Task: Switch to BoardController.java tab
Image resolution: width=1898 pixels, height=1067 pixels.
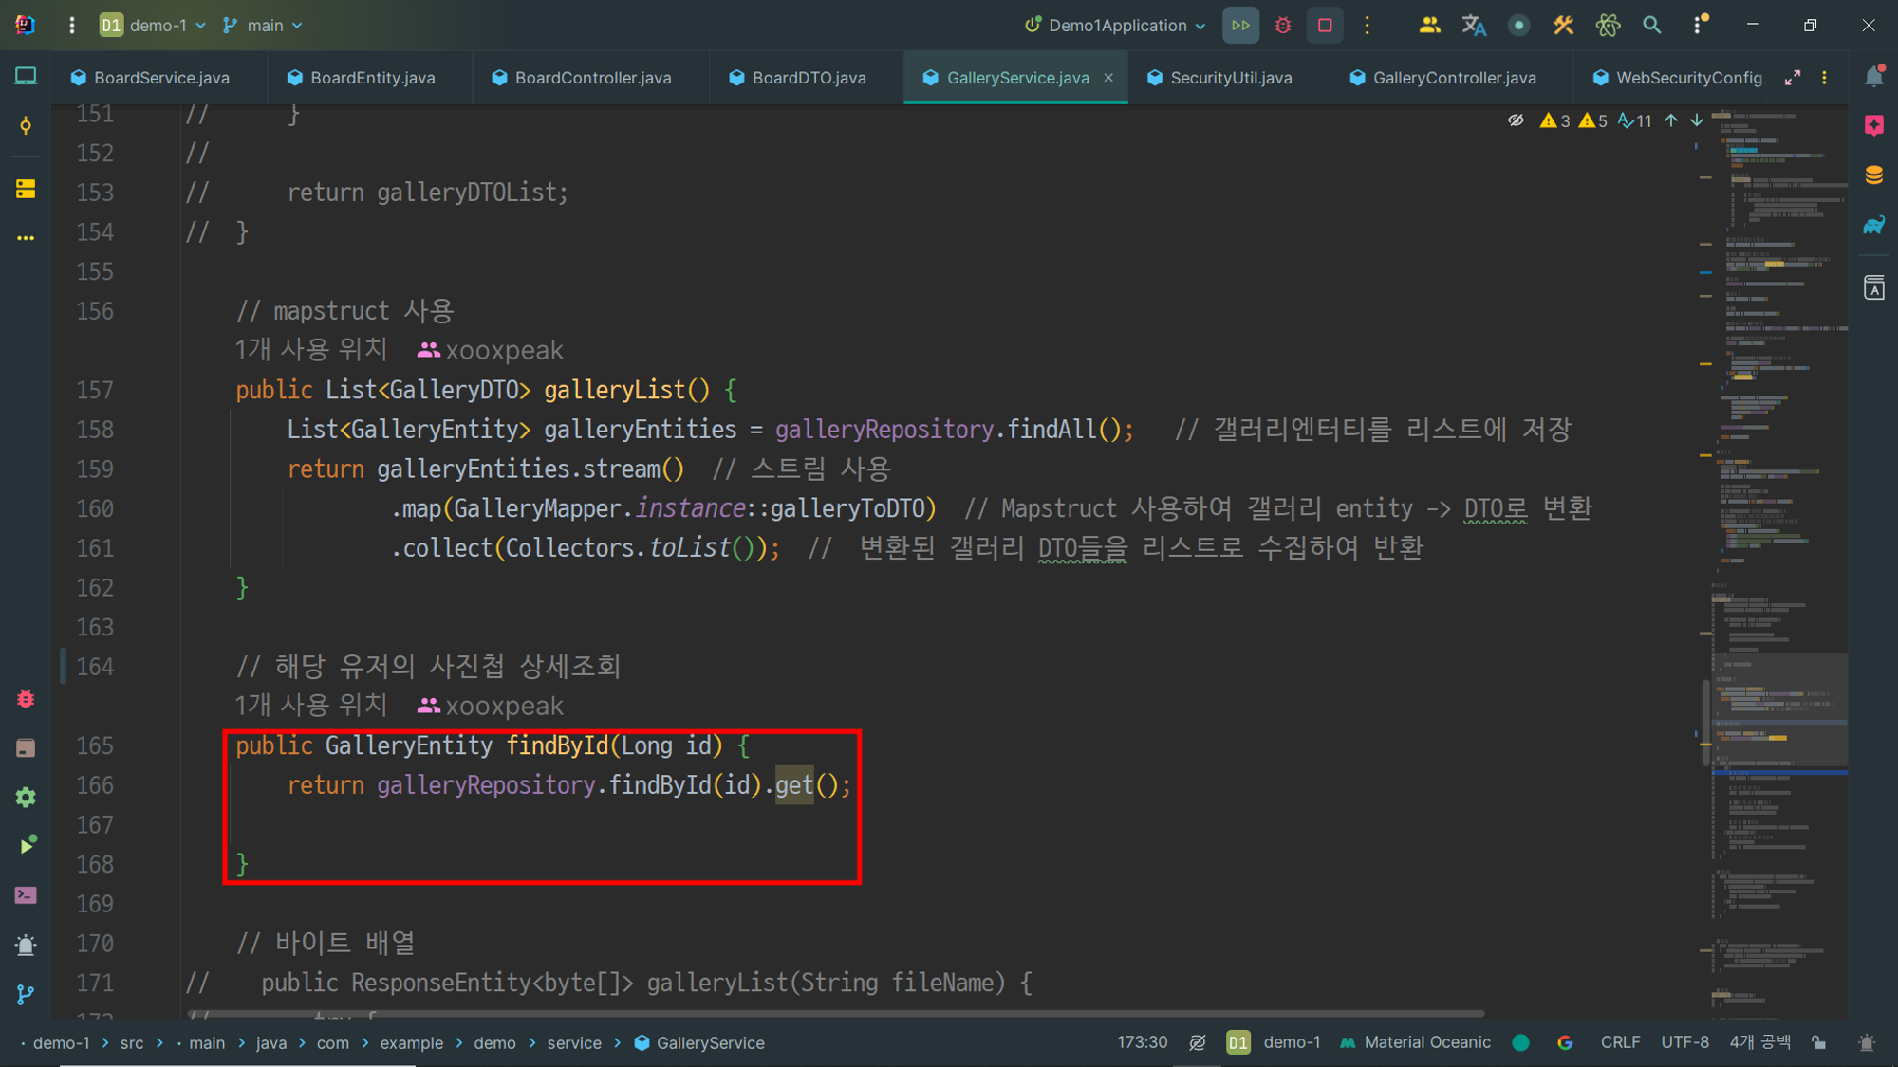Action: pos(592,78)
